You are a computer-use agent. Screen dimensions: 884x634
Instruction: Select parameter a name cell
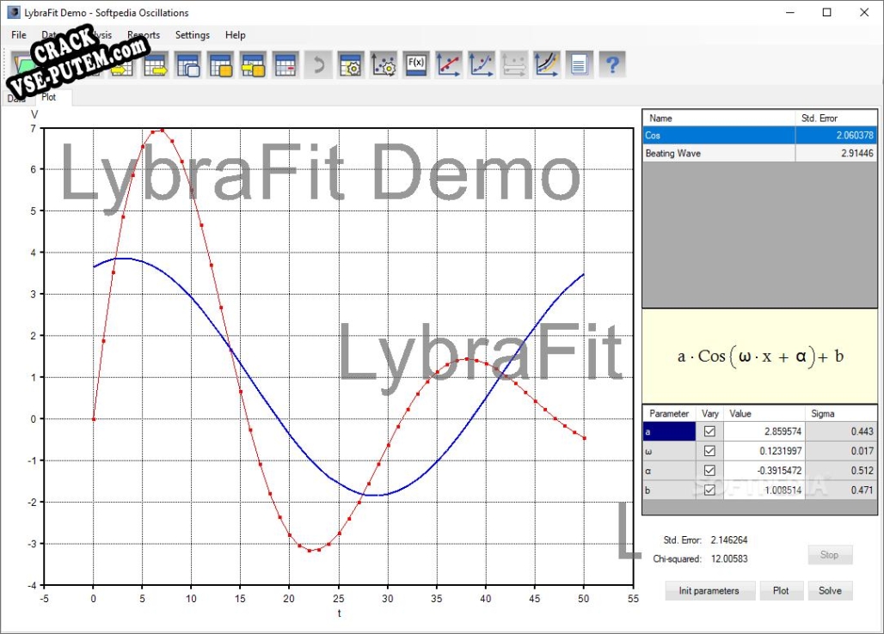pyautogui.click(x=669, y=431)
